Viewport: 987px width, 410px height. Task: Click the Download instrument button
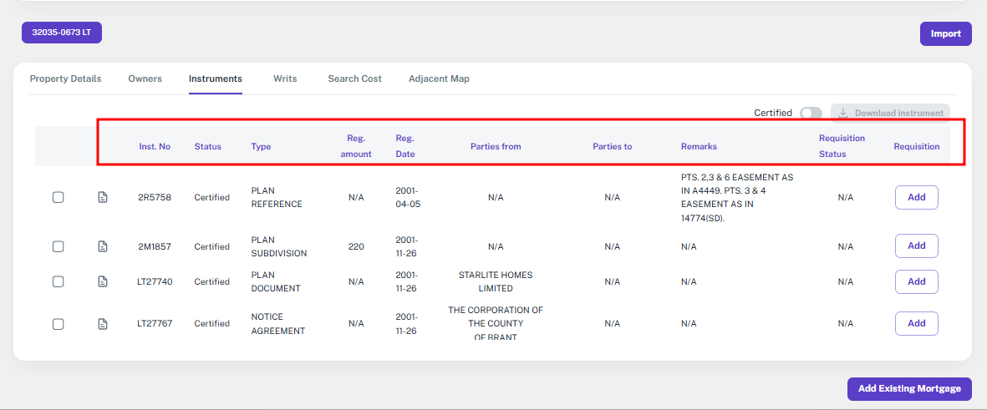point(890,113)
